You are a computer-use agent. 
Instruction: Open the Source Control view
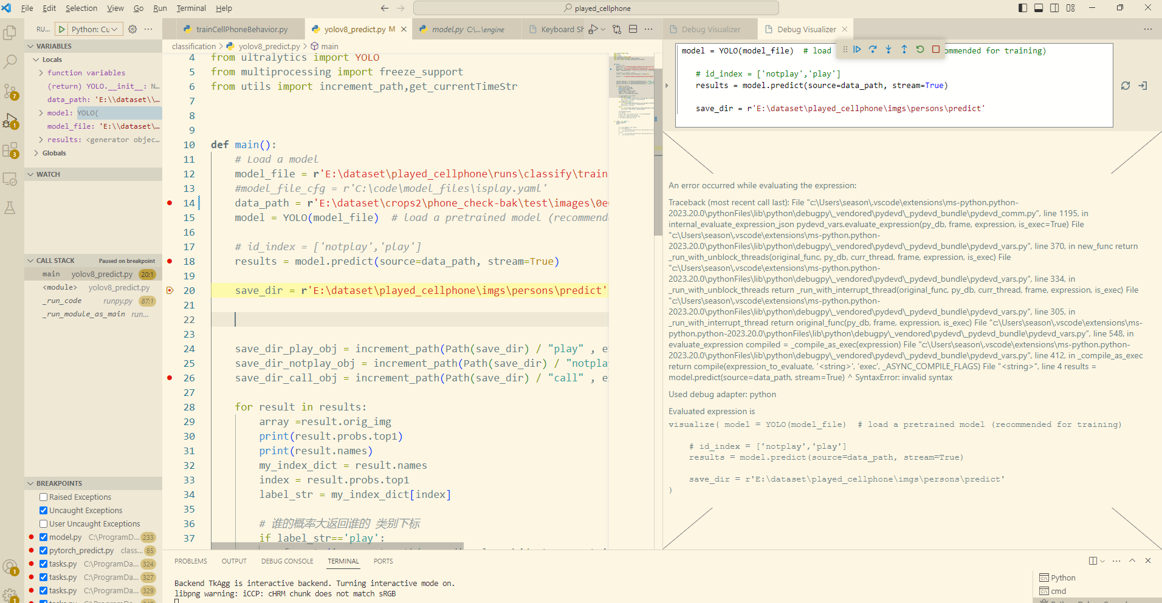[x=10, y=91]
